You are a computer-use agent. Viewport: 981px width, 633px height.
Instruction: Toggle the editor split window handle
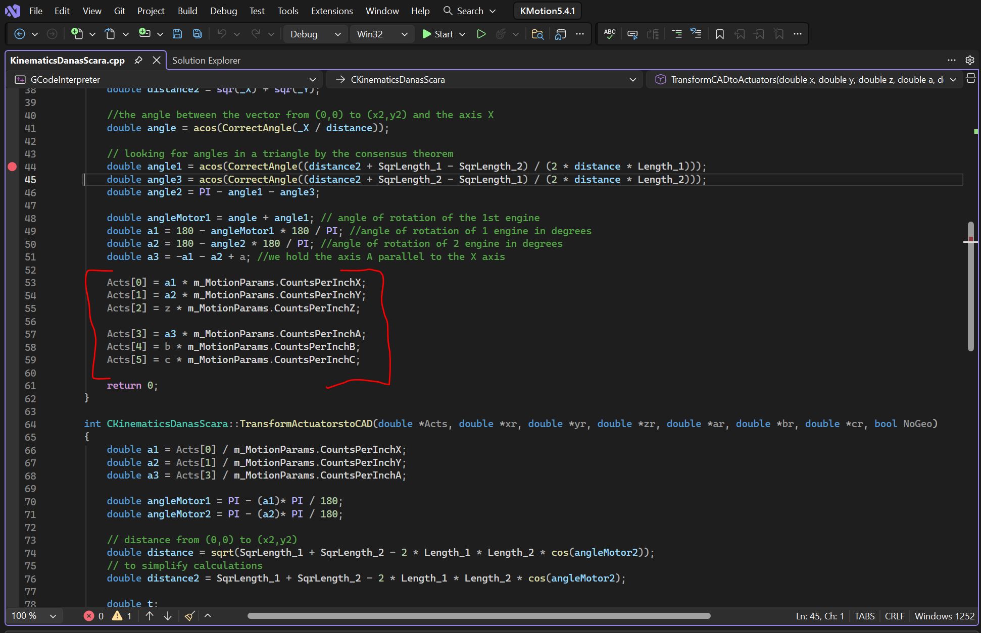[x=970, y=78]
